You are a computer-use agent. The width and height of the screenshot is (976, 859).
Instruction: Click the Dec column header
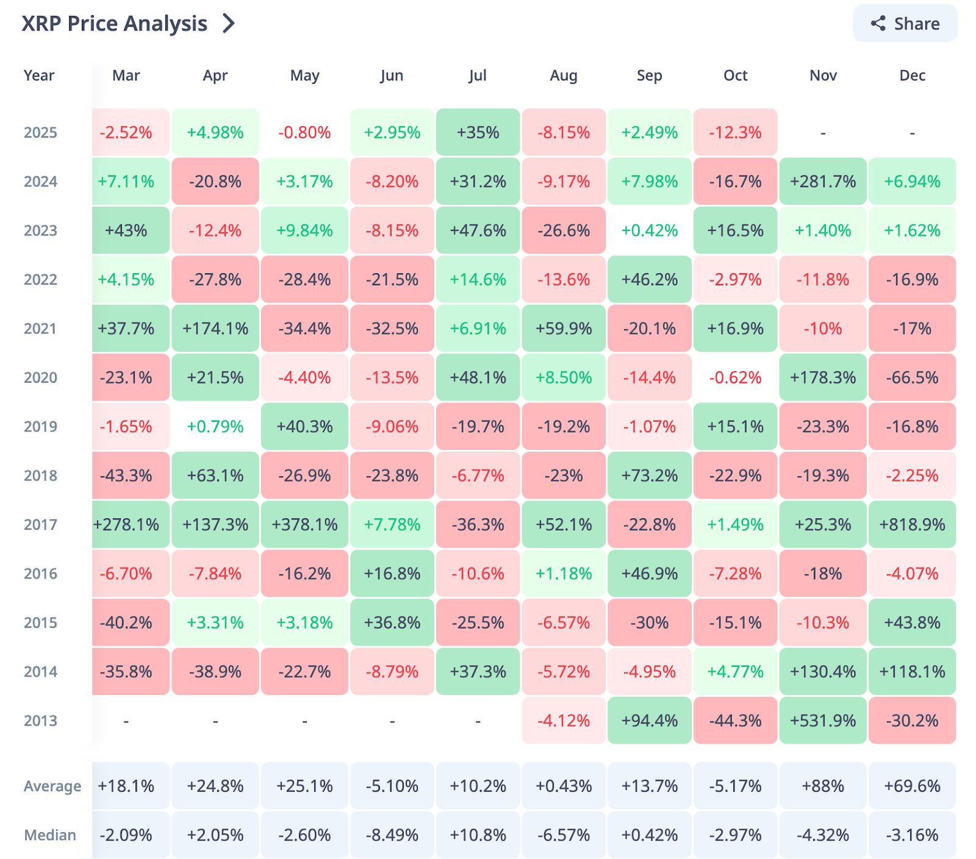(x=912, y=76)
